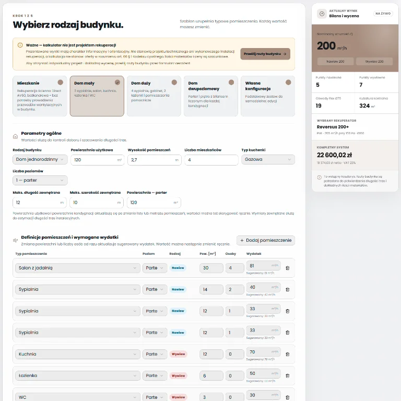The width and height of the screenshot is (401, 401).
Task: Click the Punkty nawiewne value 5
Action: pos(317,85)
